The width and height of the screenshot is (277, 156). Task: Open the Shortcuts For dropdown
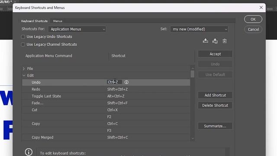(x=77, y=29)
